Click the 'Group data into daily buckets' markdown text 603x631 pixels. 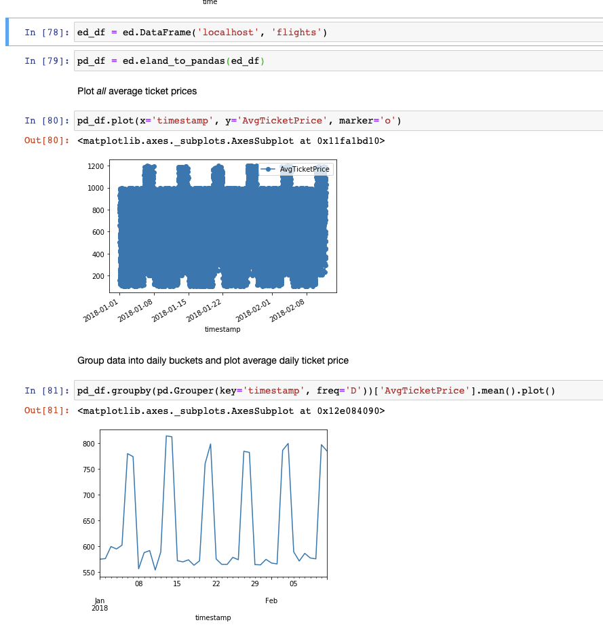[213, 360]
